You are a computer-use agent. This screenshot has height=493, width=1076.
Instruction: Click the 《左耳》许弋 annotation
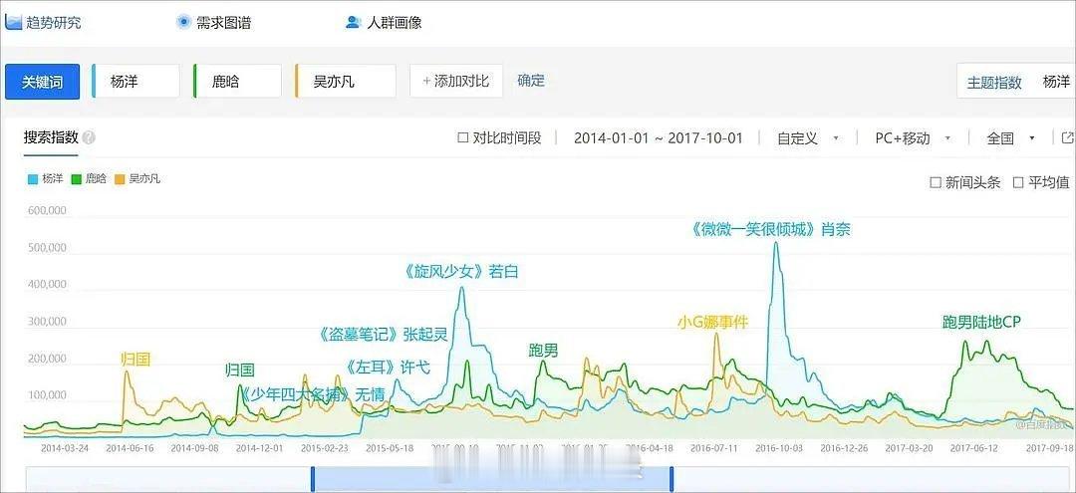[388, 368]
